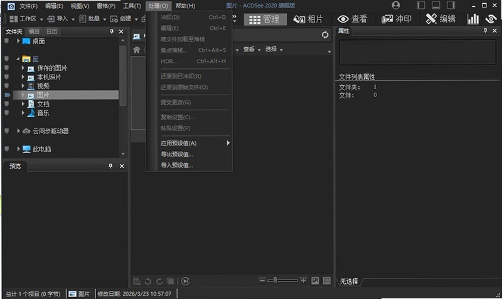
Task: Pin the 文件夹 folders pane
Action: tap(112, 31)
